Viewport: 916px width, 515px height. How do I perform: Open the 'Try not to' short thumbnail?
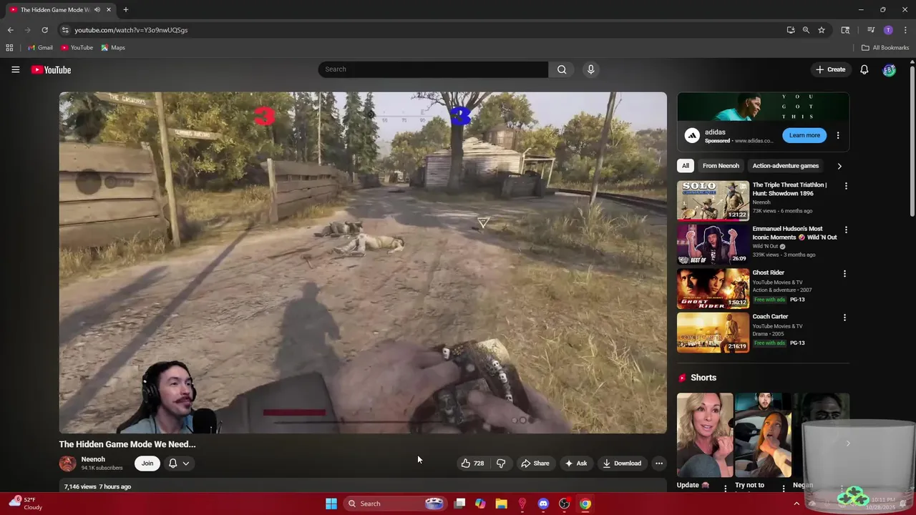coord(763,435)
